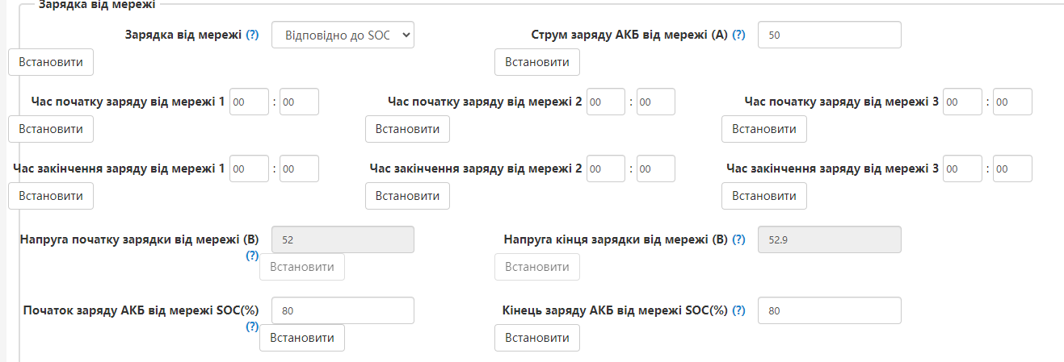The height and width of the screenshot is (362, 1064).
Task: Focus hours field of Час початку заряду 1
Action: click(249, 102)
